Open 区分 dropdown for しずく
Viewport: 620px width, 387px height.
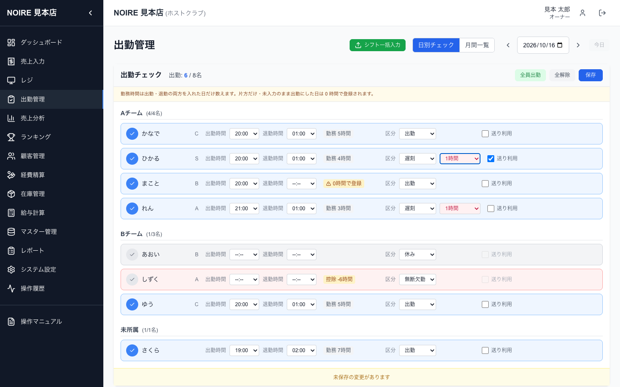coord(418,279)
